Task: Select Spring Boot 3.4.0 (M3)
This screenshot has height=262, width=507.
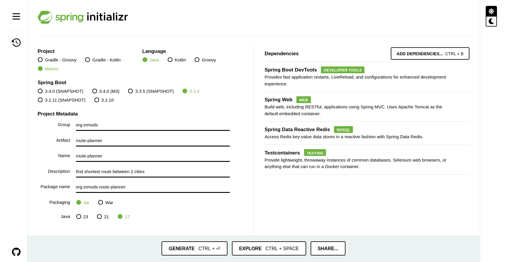Action: (106, 91)
